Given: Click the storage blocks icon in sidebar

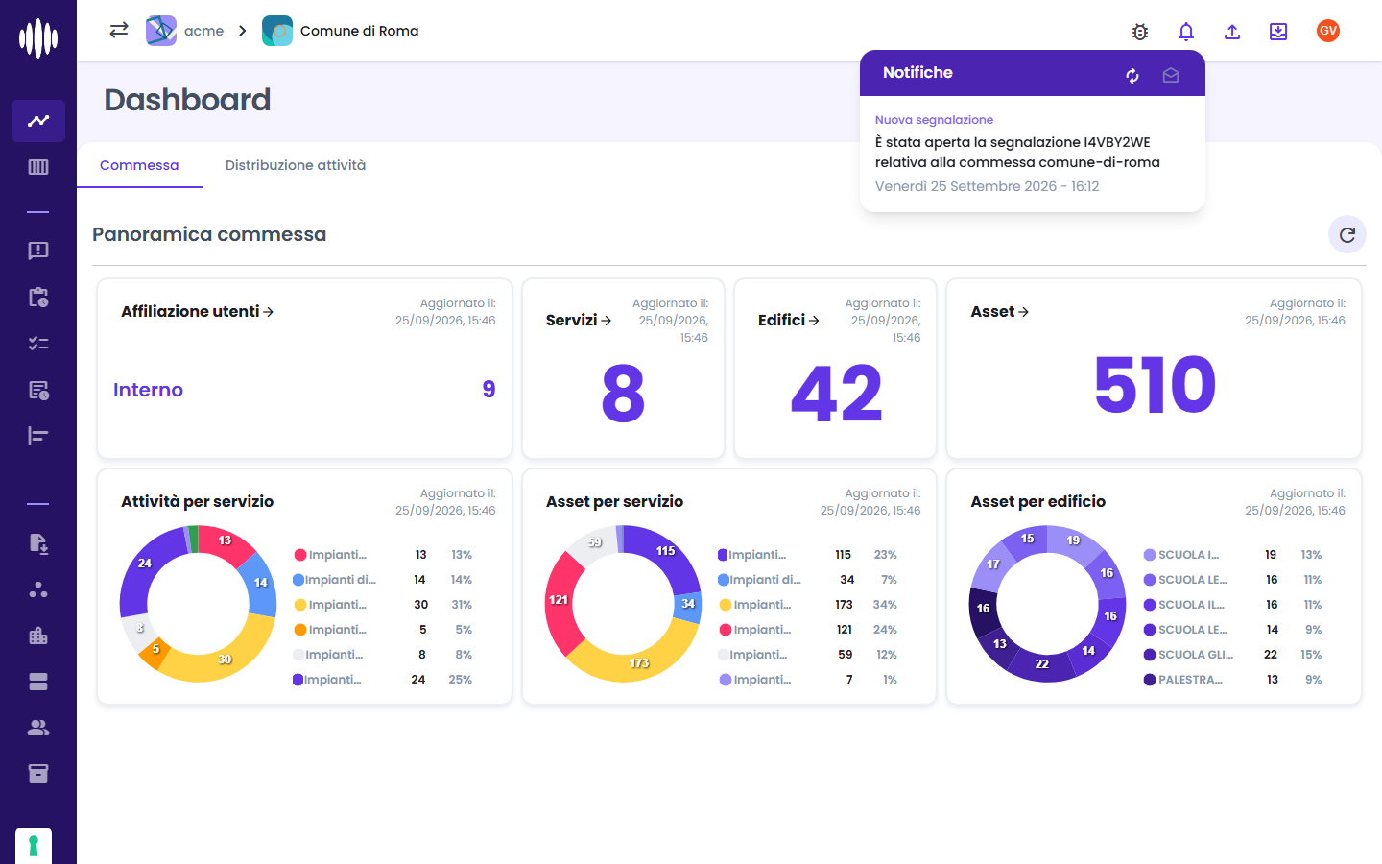Looking at the screenshot, I should coord(38,682).
